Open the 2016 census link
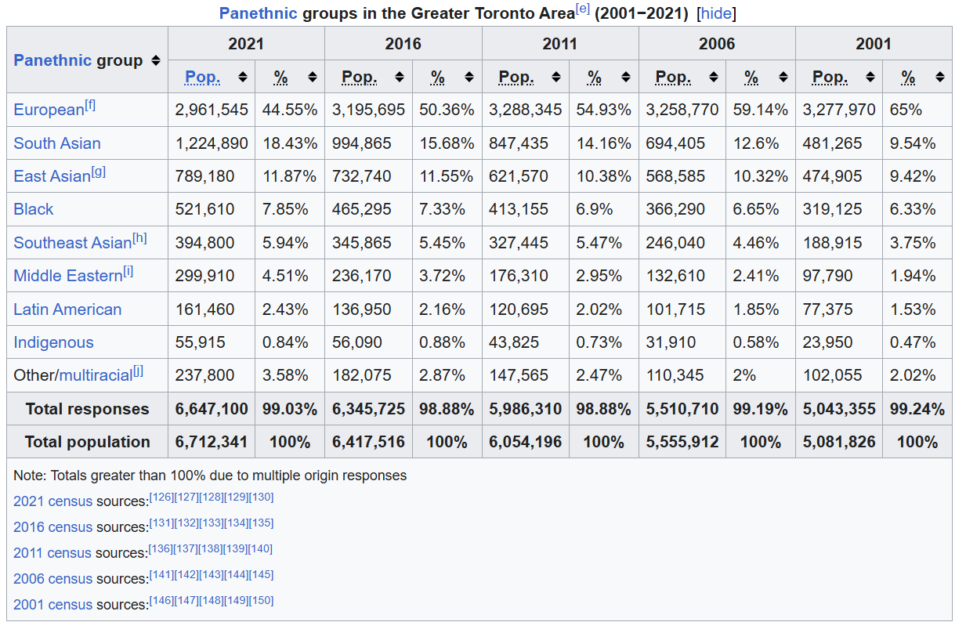The image size is (966, 633). pyautogui.click(x=52, y=527)
